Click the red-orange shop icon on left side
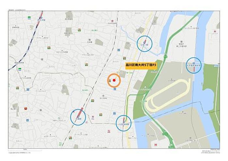The image size is (228, 161). tap(26, 108)
